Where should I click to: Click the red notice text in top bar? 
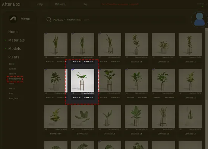click(120, 4)
